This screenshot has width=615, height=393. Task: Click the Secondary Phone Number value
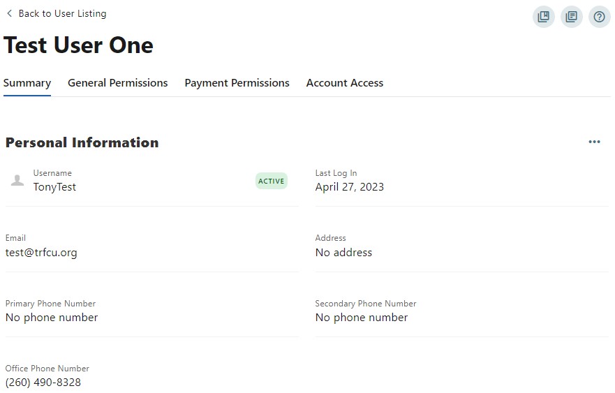click(361, 318)
